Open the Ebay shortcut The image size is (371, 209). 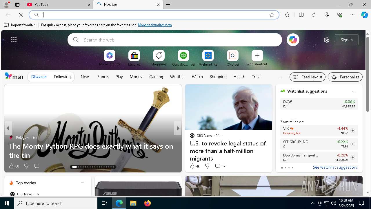pyautogui.click(x=134, y=58)
